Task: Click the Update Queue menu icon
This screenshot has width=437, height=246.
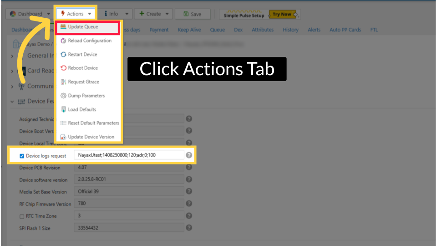Action: [63, 27]
